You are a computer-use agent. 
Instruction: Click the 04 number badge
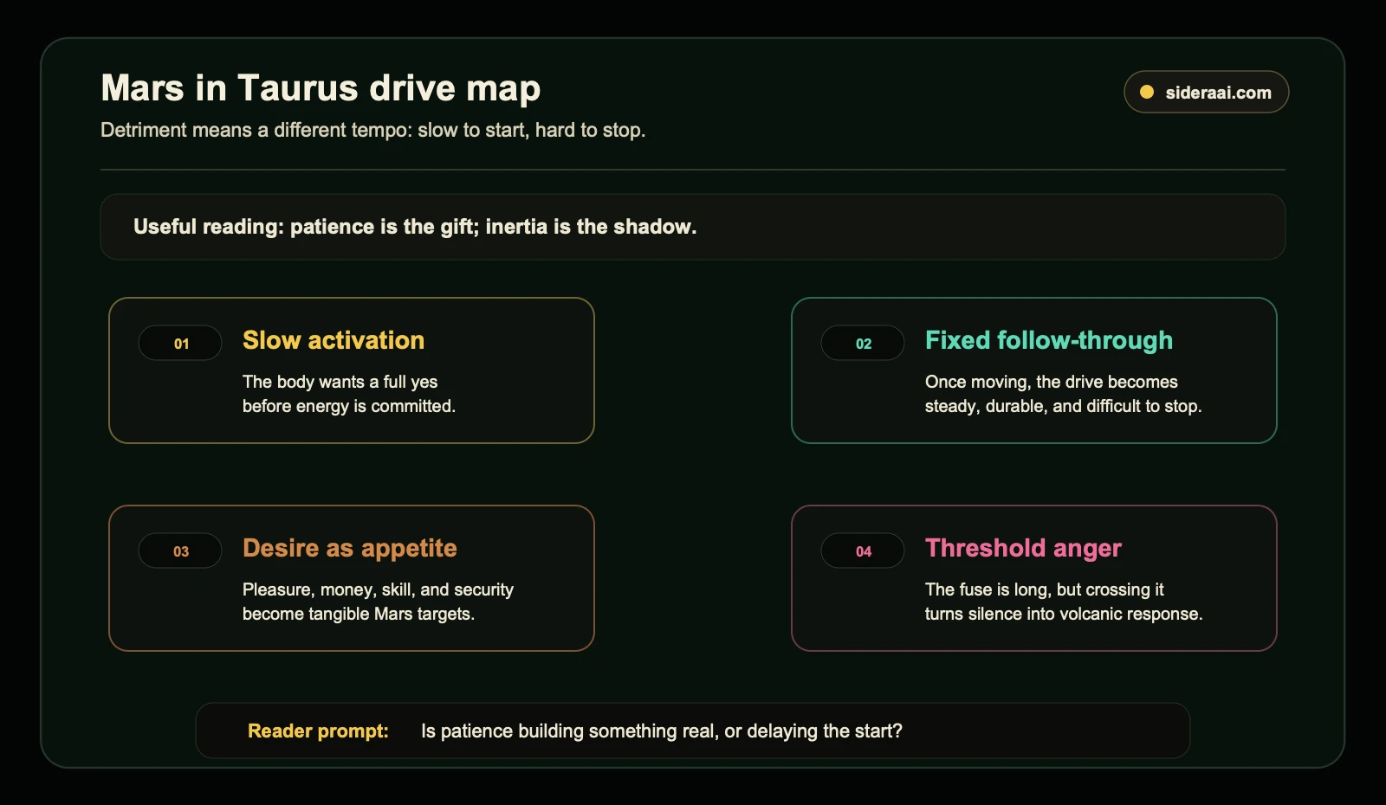tap(863, 551)
